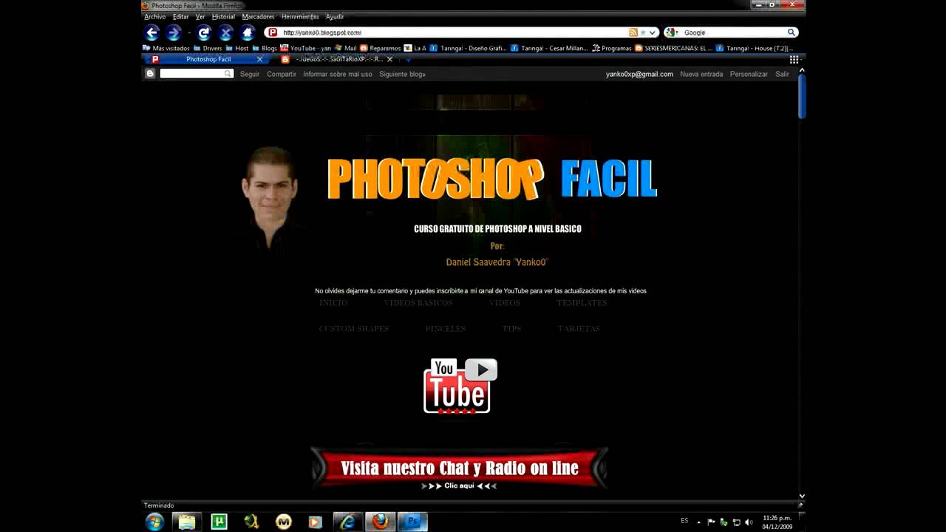Click Salir to sign out
Viewport: 946px width, 532px height.
[x=782, y=74]
